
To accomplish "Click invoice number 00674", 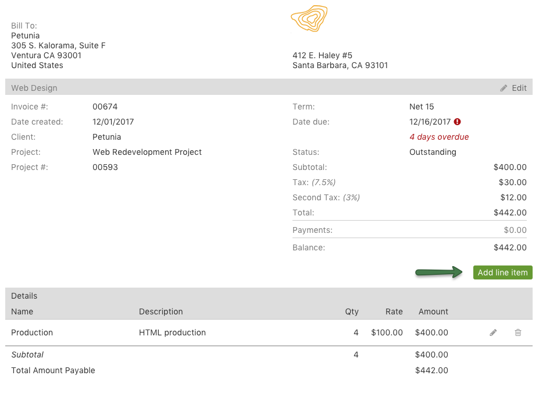I will 105,107.
